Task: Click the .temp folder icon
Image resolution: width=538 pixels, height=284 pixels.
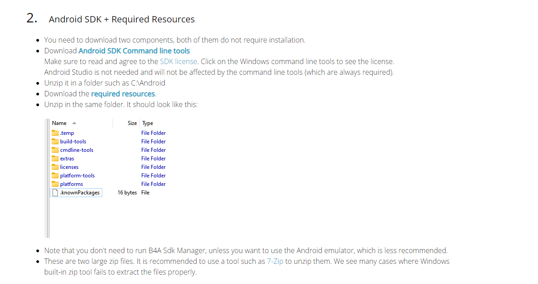Action: click(55, 133)
